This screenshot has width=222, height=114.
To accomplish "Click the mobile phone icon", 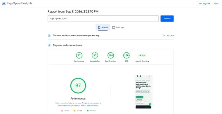I will 99,27.
